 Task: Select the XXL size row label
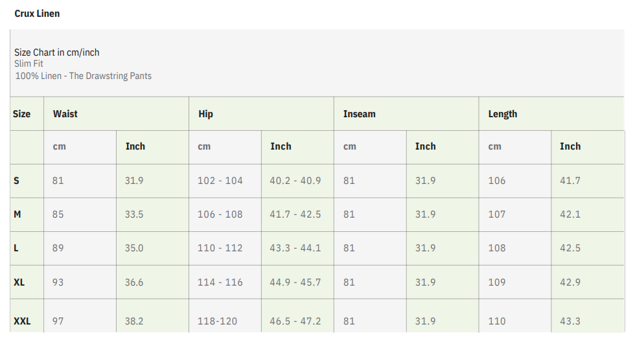(22, 321)
